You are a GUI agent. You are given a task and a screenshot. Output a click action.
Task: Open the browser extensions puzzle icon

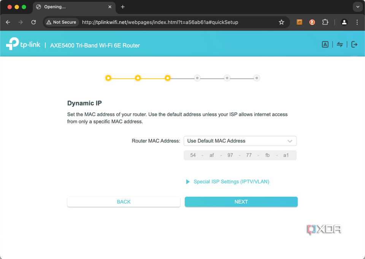pos(325,22)
